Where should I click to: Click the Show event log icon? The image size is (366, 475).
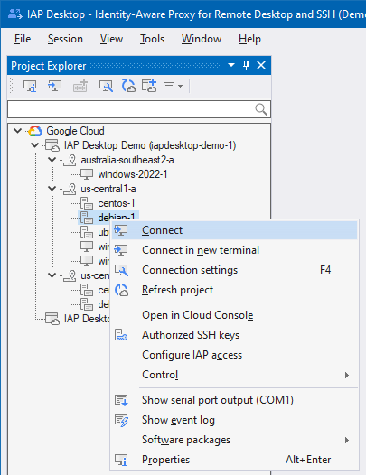point(121,420)
